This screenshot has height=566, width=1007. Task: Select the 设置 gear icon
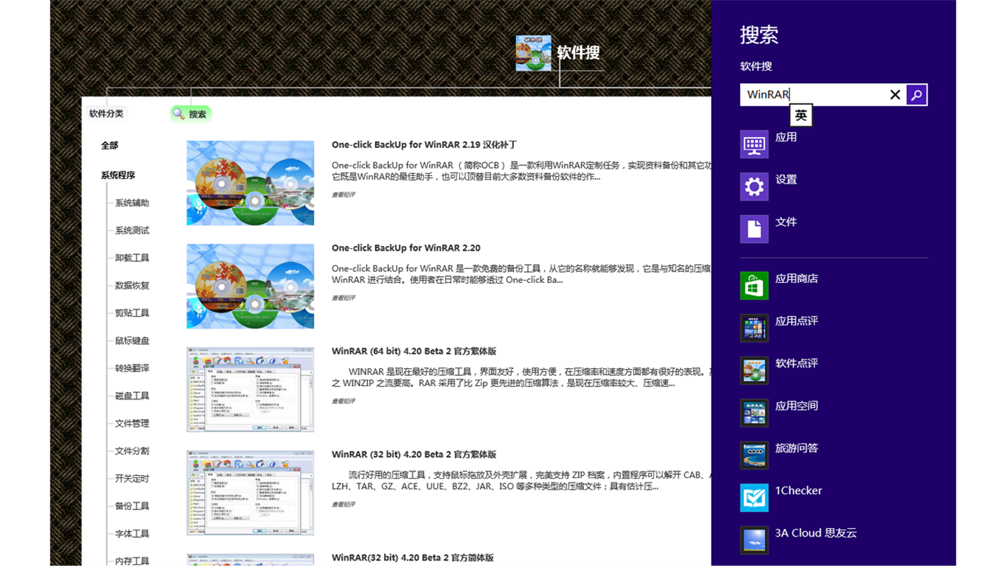[x=755, y=187]
